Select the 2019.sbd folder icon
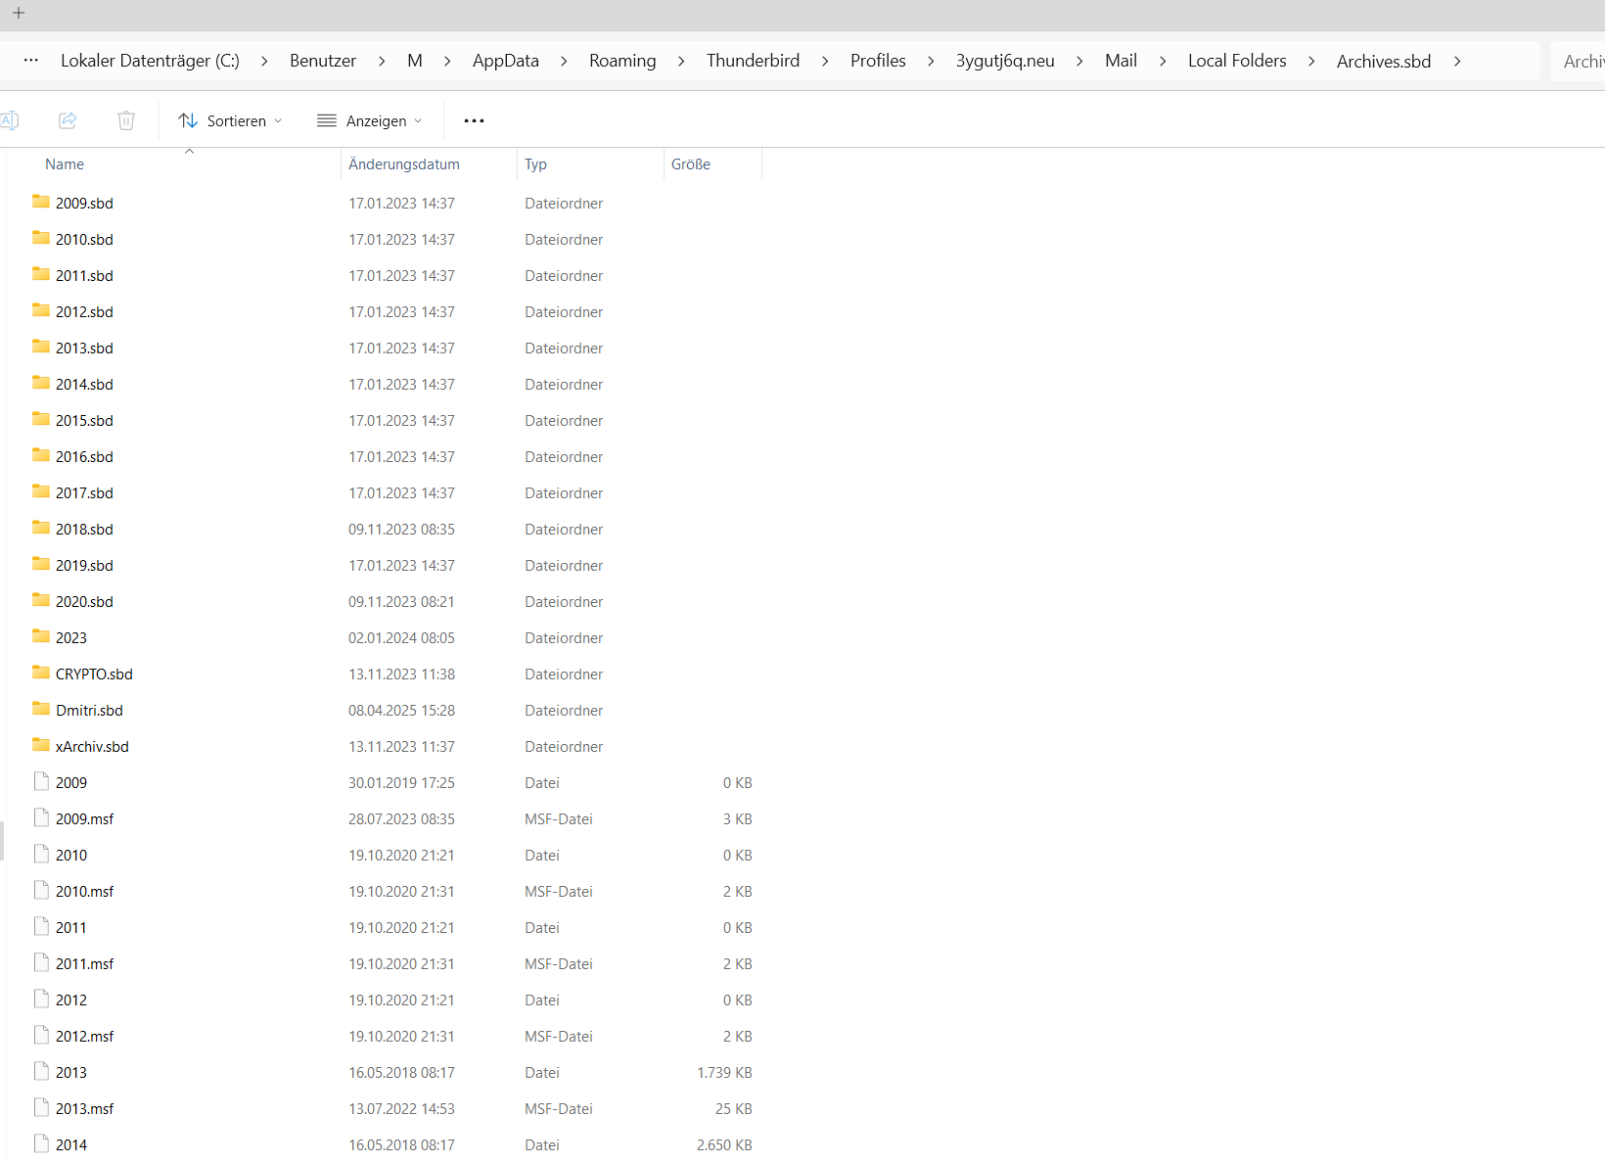This screenshot has width=1605, height=1163. click(x=41, y=564)
